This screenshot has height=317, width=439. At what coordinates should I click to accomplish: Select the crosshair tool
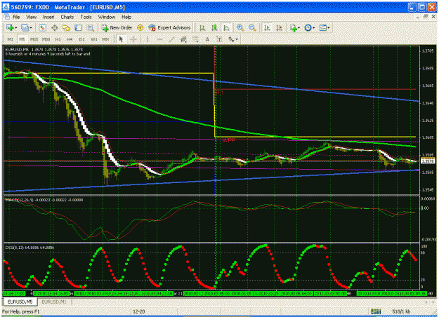click(133, 39)
